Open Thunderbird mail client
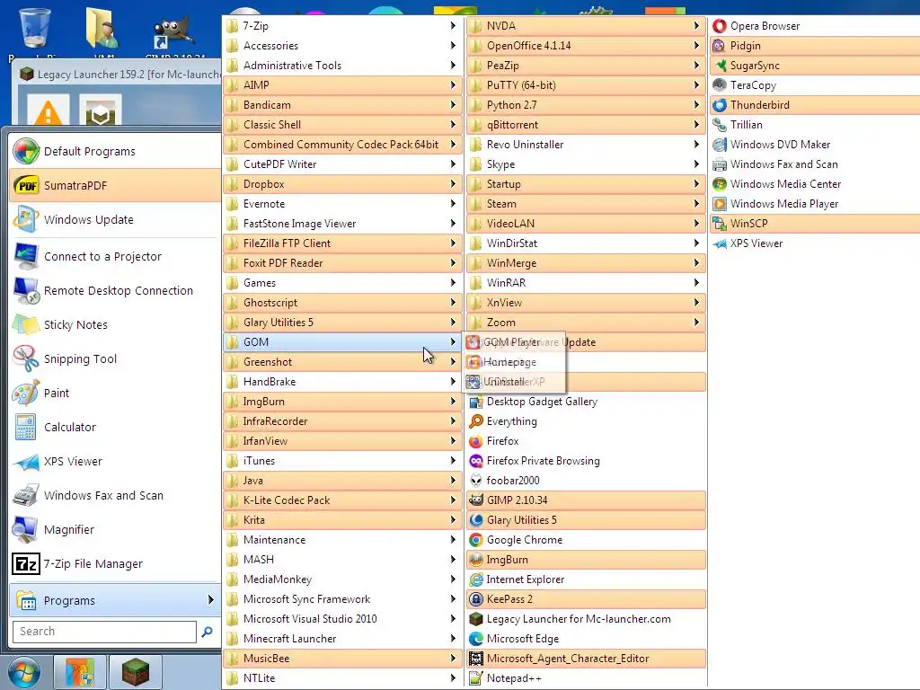 point(814,105)
